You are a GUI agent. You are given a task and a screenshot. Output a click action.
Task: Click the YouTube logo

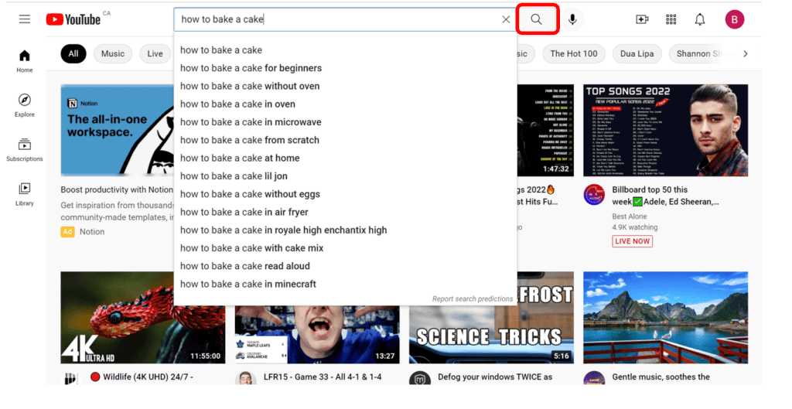click(x=73, y=19)
